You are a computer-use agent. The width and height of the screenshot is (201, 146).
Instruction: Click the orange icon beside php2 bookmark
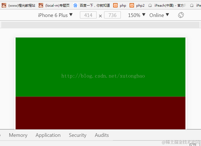132,5
